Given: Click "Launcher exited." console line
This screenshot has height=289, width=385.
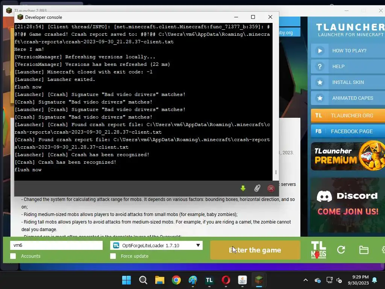Looking at the screenshot, I should (x=55, y=79).
